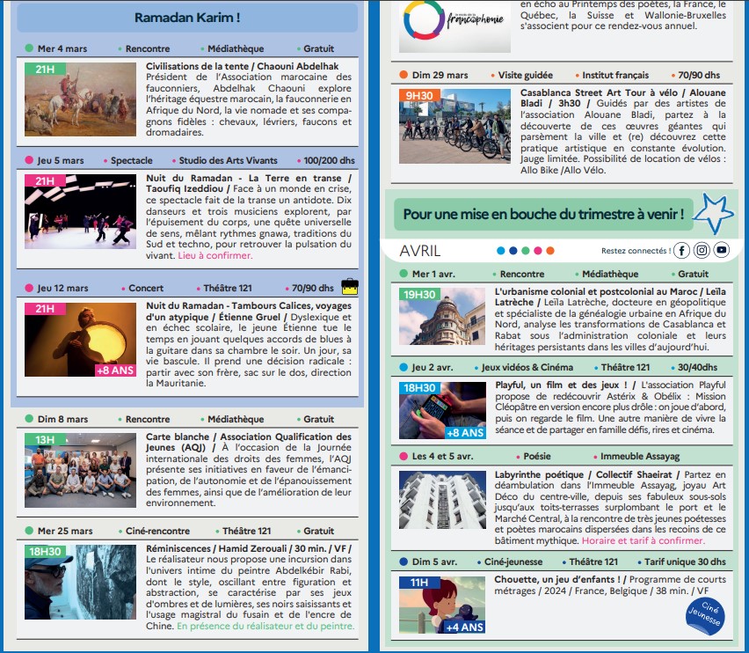Click the pink dot in AVRIL header

(538, 251)
